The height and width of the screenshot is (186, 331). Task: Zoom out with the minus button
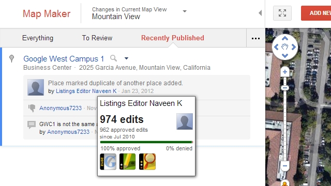pyautogui.click(x=285, y=166)
